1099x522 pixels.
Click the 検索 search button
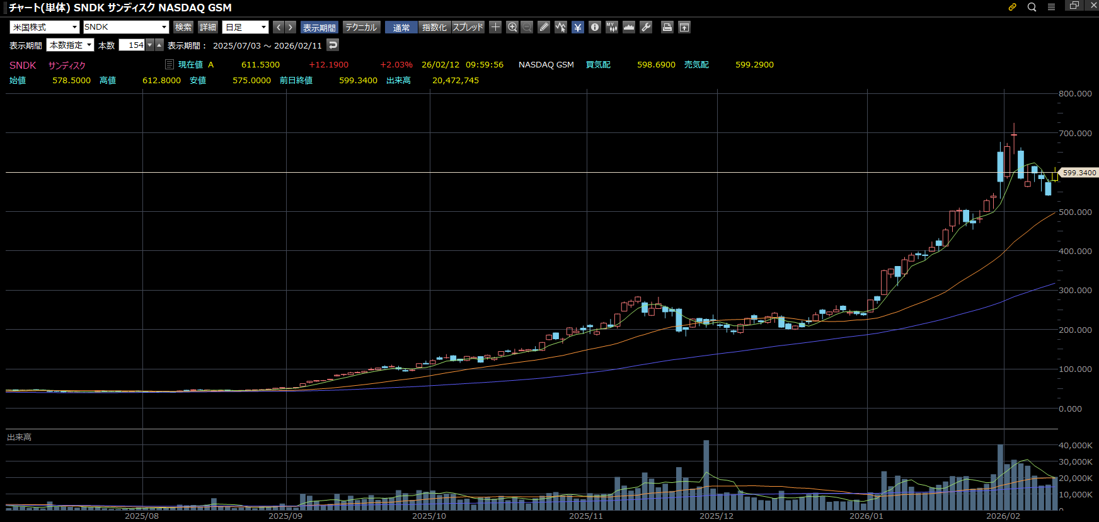[183, 27]
